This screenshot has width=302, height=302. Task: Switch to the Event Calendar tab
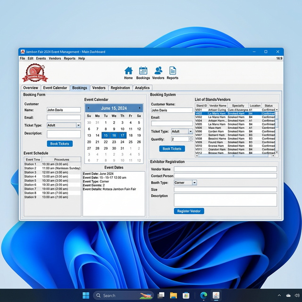click(55, 88)
